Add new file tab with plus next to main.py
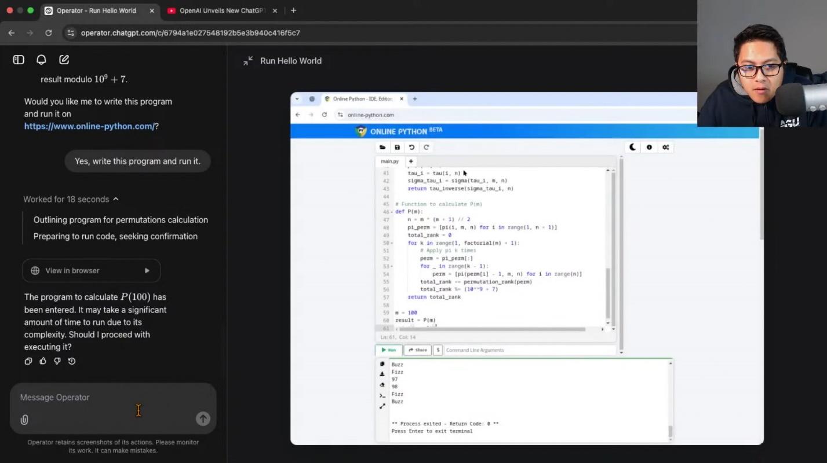Screen dimensions: 827x463 [x=411, y=161]
